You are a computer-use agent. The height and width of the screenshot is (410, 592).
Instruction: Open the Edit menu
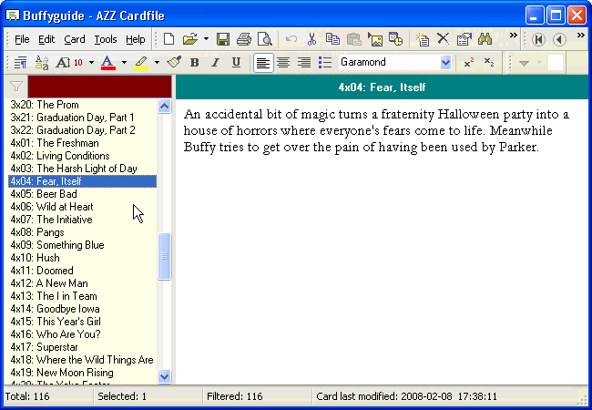[x=46, y=39]
